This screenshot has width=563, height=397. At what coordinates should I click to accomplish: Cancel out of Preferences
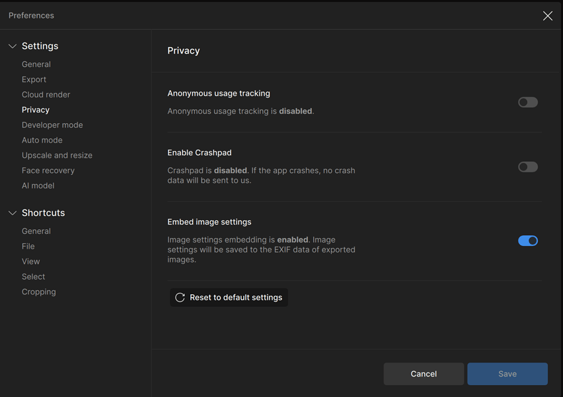pos(423,373)
